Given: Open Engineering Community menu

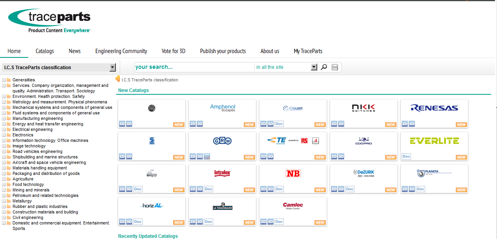Looking at the screenshot, I should [x=121, y=51].
